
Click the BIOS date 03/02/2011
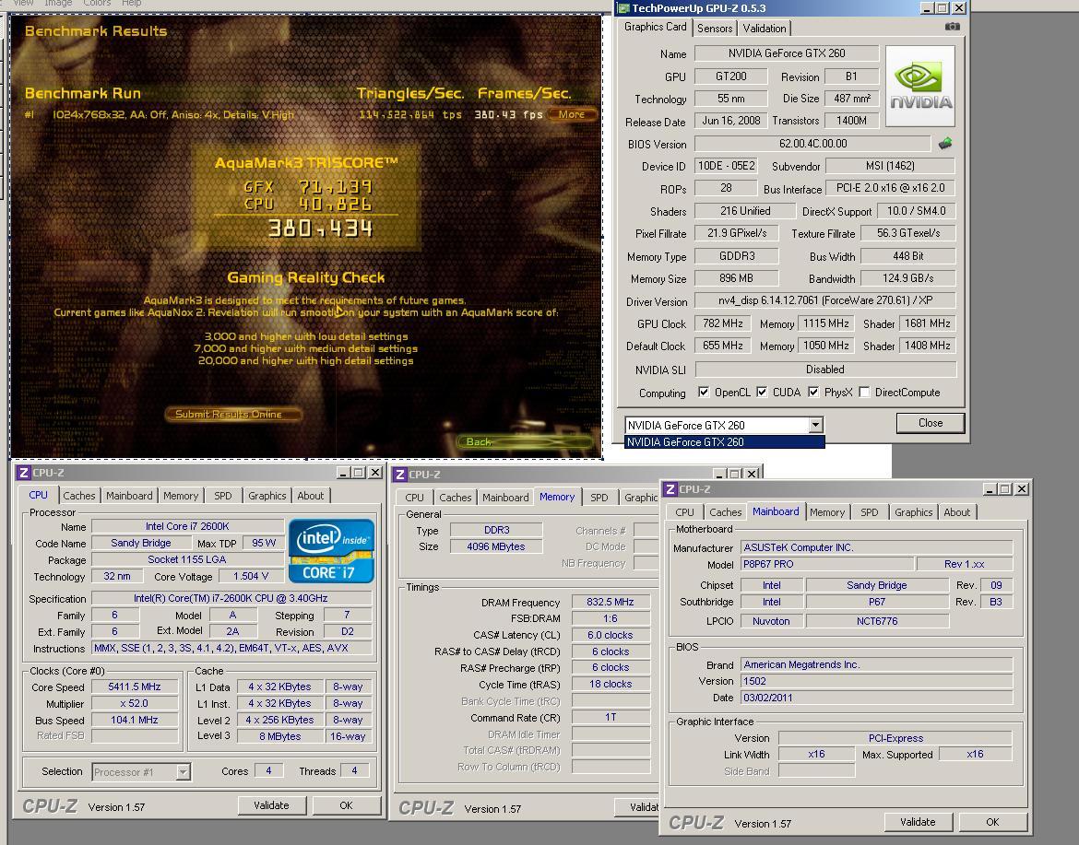[876, 698]
